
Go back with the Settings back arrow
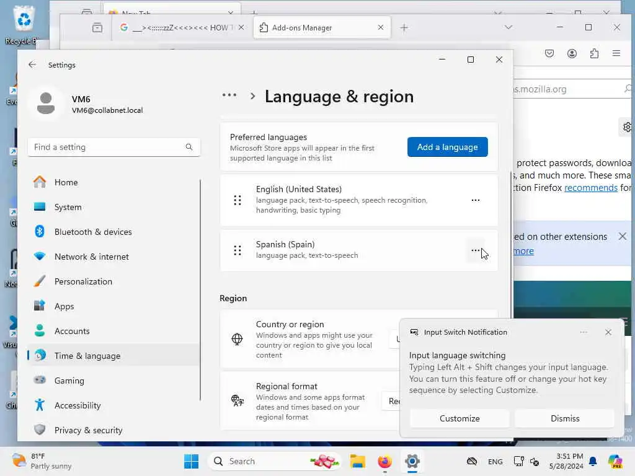[x=32, y=64]
